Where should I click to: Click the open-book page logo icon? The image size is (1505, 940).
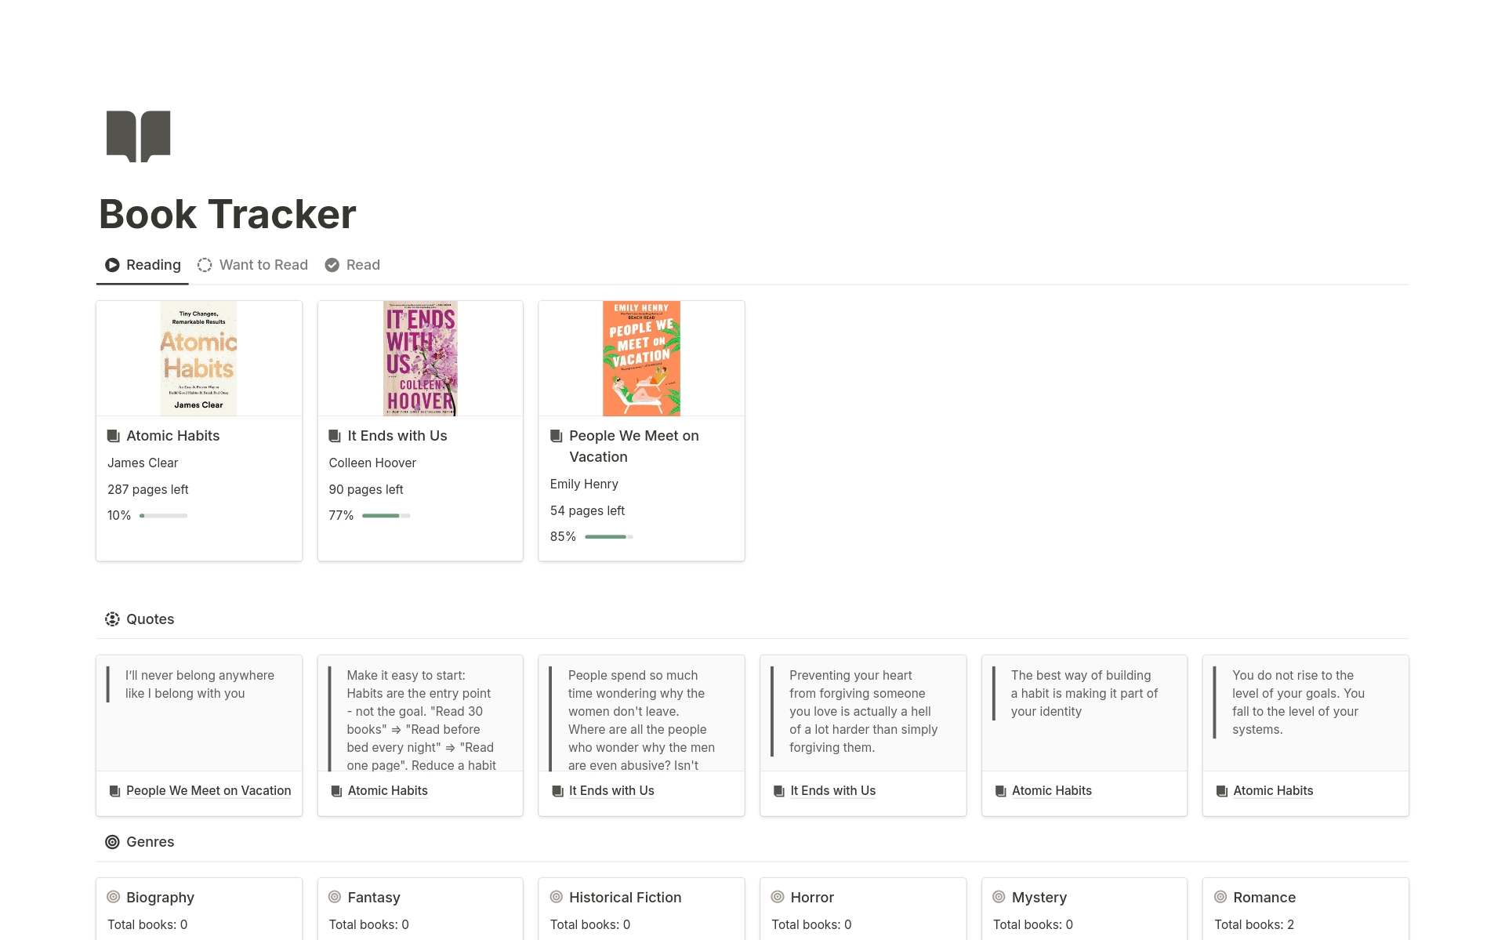[x=137, y=135]
